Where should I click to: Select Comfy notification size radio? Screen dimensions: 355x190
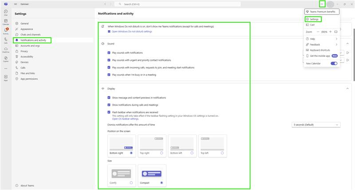click(x=131, y=183)
